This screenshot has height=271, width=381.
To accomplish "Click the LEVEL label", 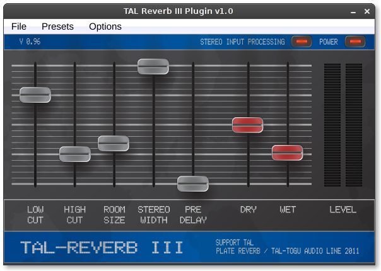I will pyautogui.click(x=343, y=210).
